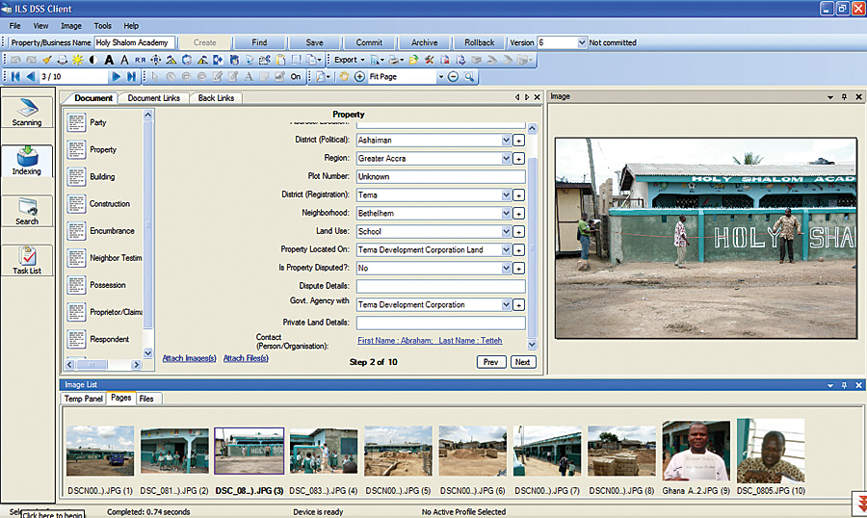Open the Search sidebar section
Image resolution: width=867 pixels, height=518 pixels.
(27, 210)
